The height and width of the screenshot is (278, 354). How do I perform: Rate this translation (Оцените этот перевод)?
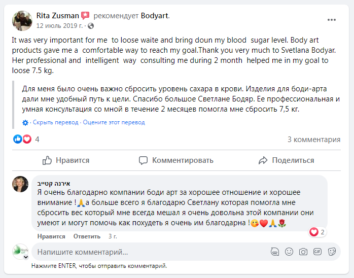click(x=114, y=122)
